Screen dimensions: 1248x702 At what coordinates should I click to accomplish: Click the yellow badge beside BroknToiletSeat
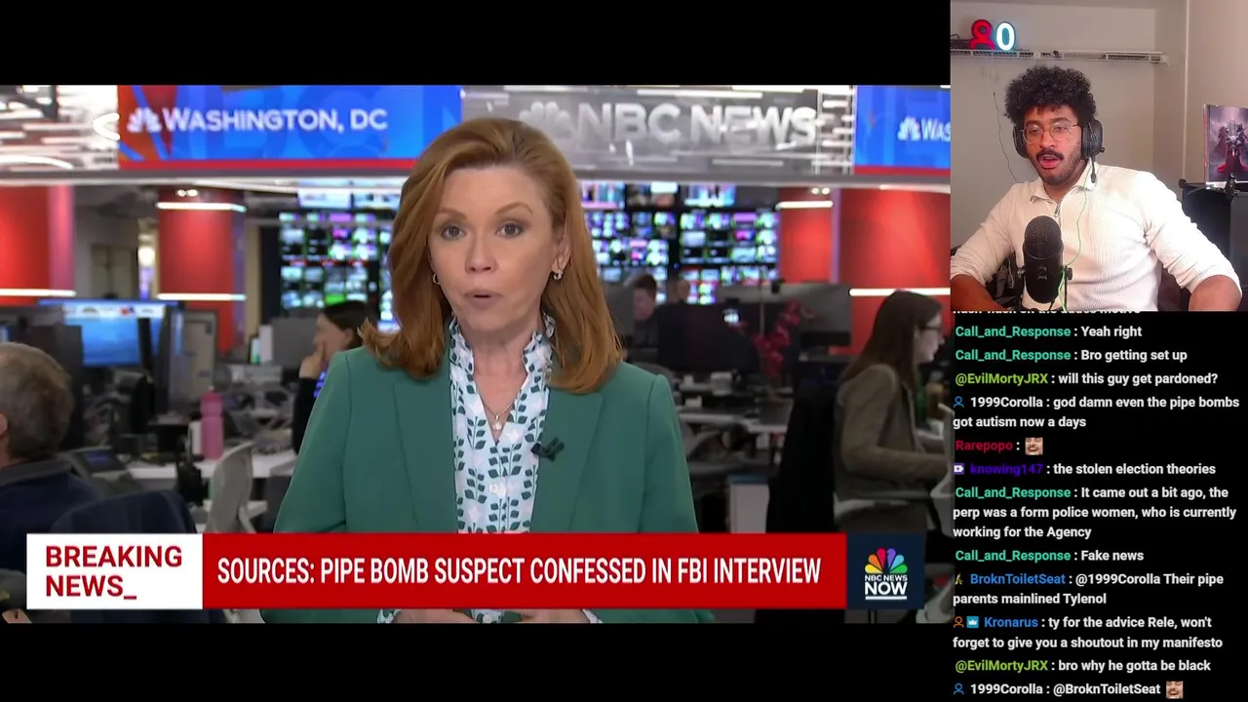click(959, 579)
